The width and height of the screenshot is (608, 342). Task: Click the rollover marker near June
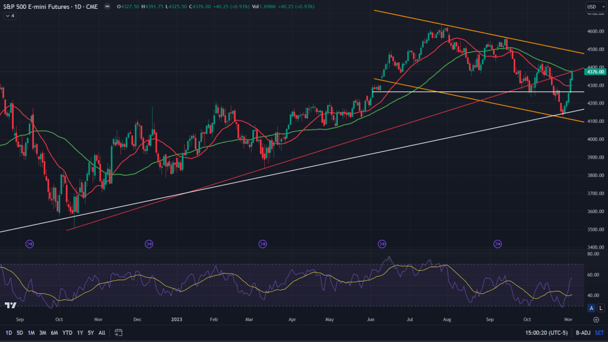[381, 243]
